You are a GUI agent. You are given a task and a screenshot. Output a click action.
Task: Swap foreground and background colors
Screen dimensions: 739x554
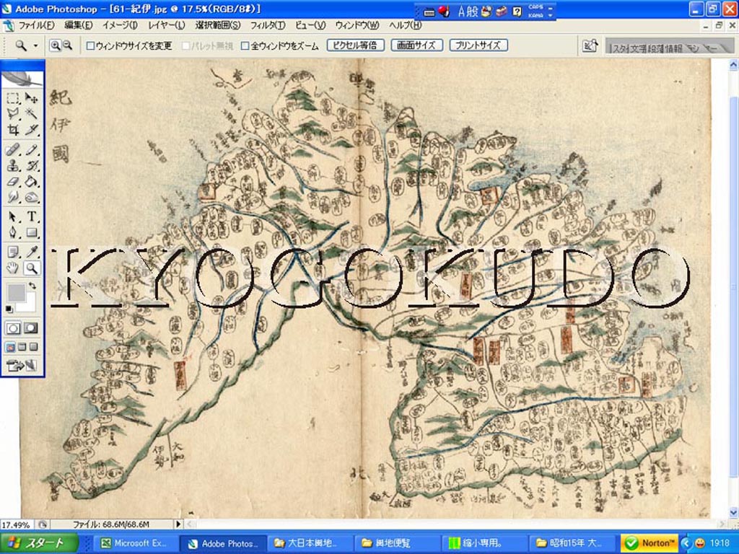32,286
